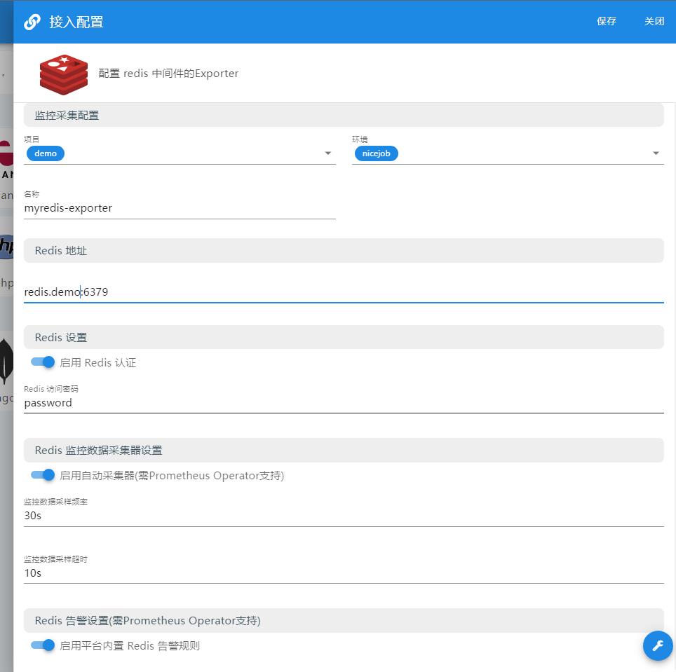Image resolution: width=676 pixels, height=672 pixels.
Task: Expand the 环境 dropdown arrow
Action: pyautogui.click(x=656, y=153)
